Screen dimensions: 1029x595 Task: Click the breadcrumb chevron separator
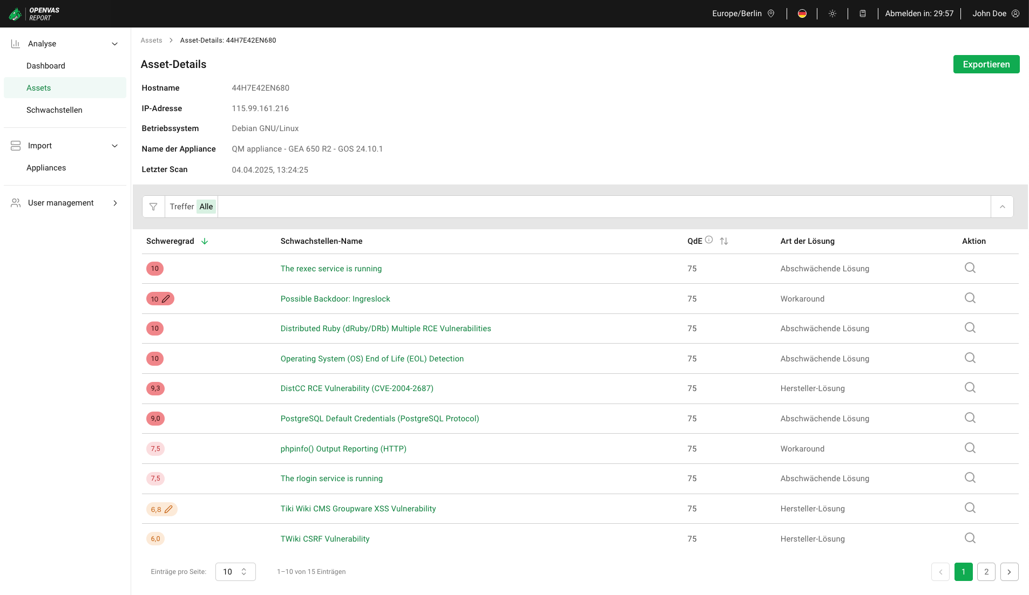click(x=171, y=40)
